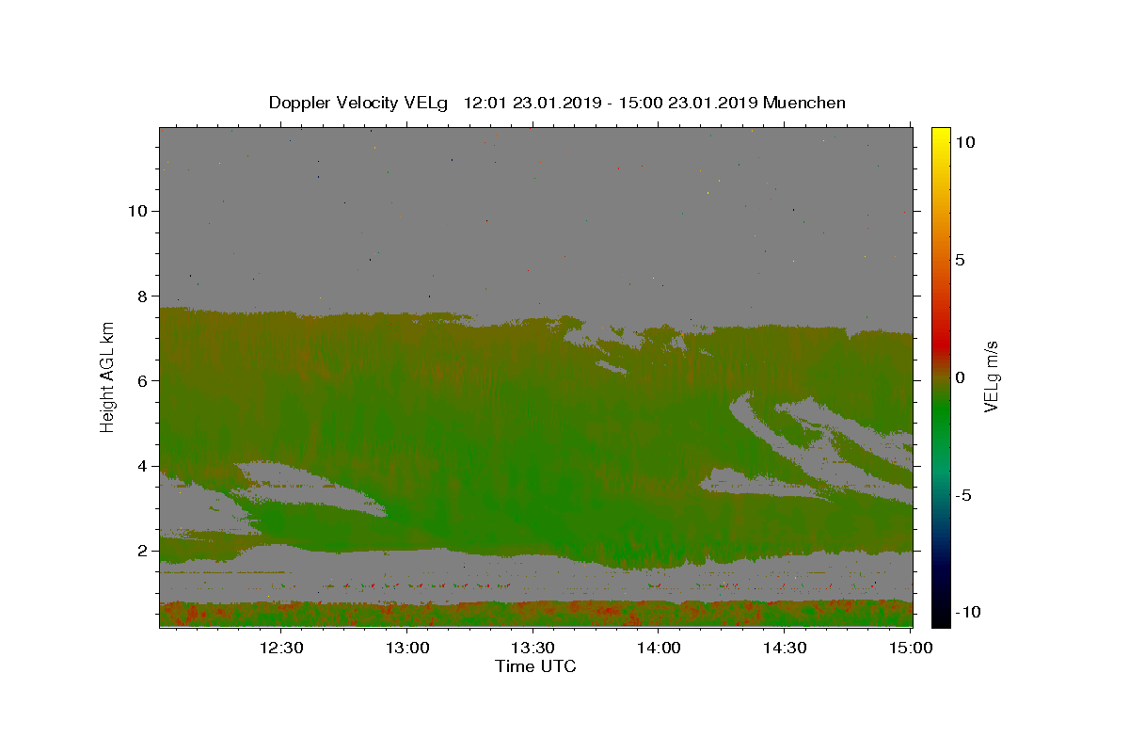Click the 'Muenchen' station name in title
This screenshot has height=753, width=1129.
point(804,103)
